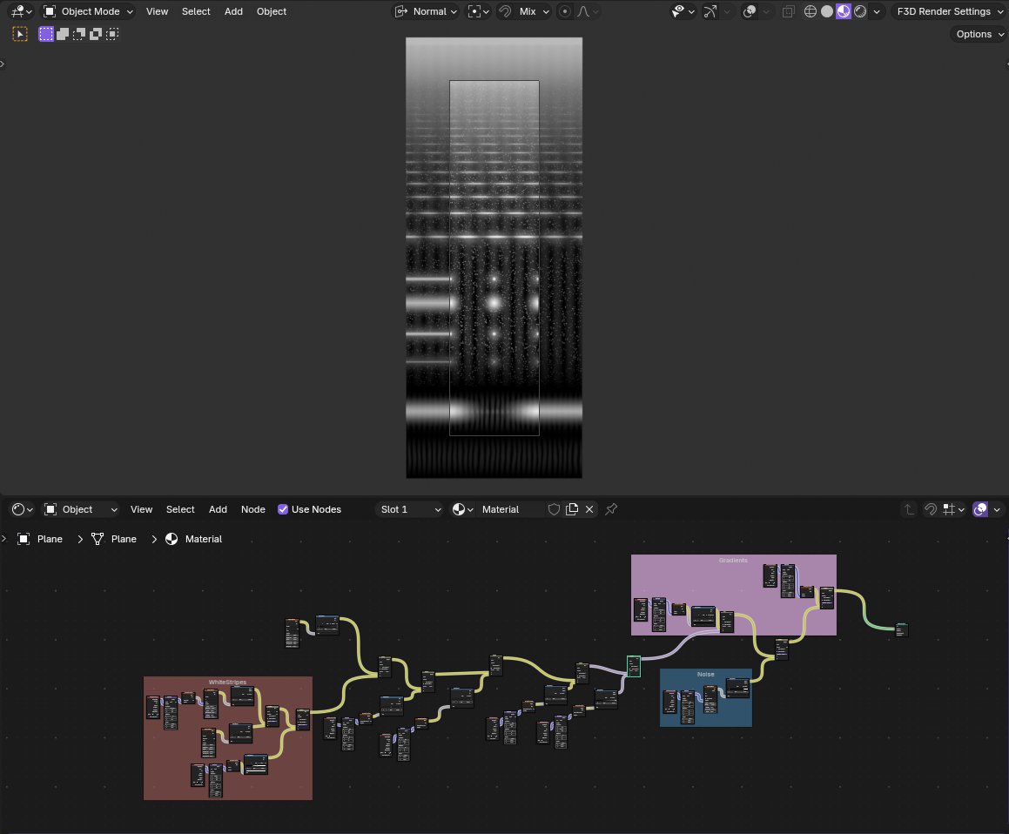This screenshot has width=1009, height=834.
Task: Open the Normal transform orientation dropdown
Action: point(426,11)
